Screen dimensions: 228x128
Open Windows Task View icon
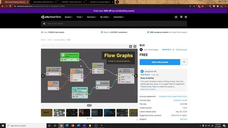click(x=55, y=126)
